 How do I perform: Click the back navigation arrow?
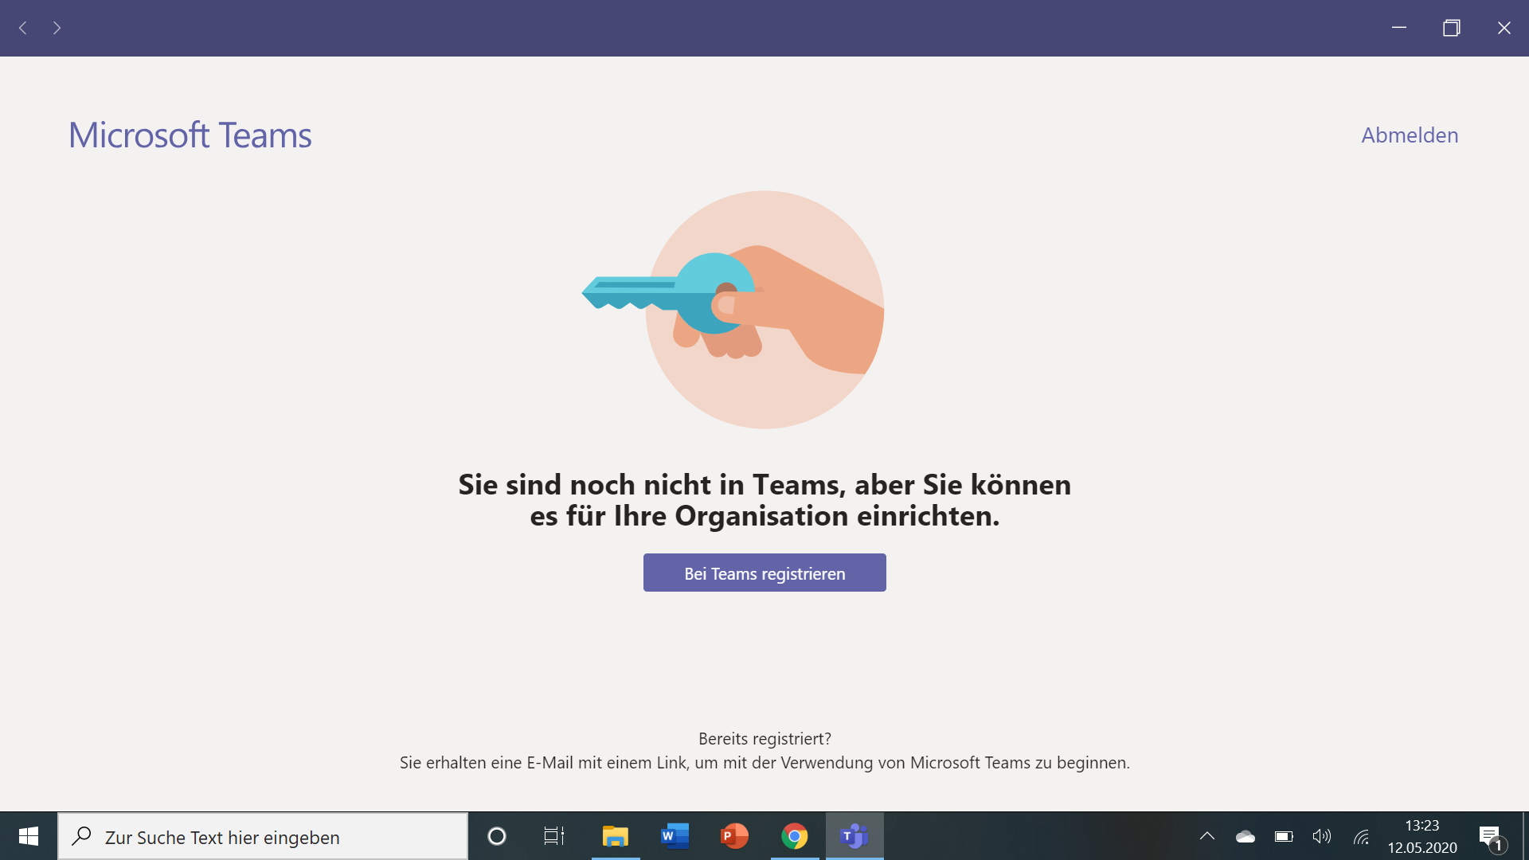click(x=23, y=28)
